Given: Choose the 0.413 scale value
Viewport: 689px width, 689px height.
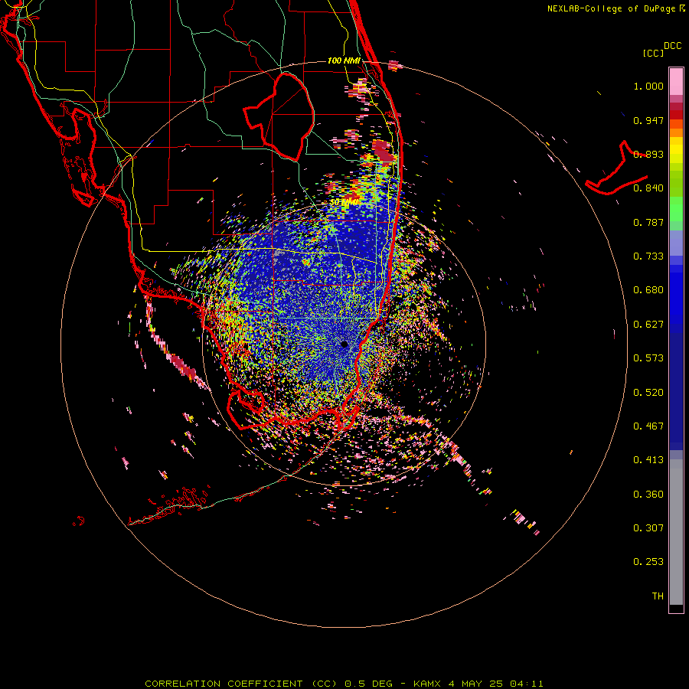Looking at the screenshot, I should click(x=648, y=460).
